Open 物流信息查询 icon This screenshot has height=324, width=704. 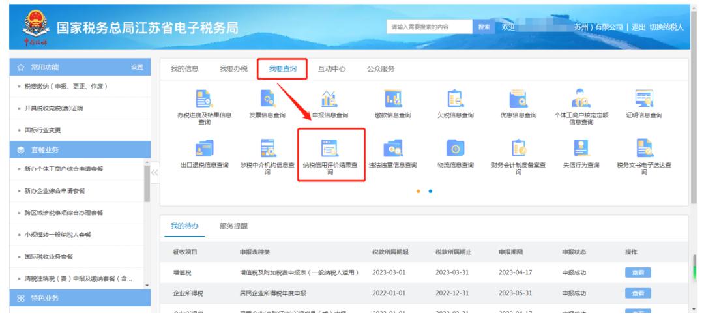[x=455, y=148]
